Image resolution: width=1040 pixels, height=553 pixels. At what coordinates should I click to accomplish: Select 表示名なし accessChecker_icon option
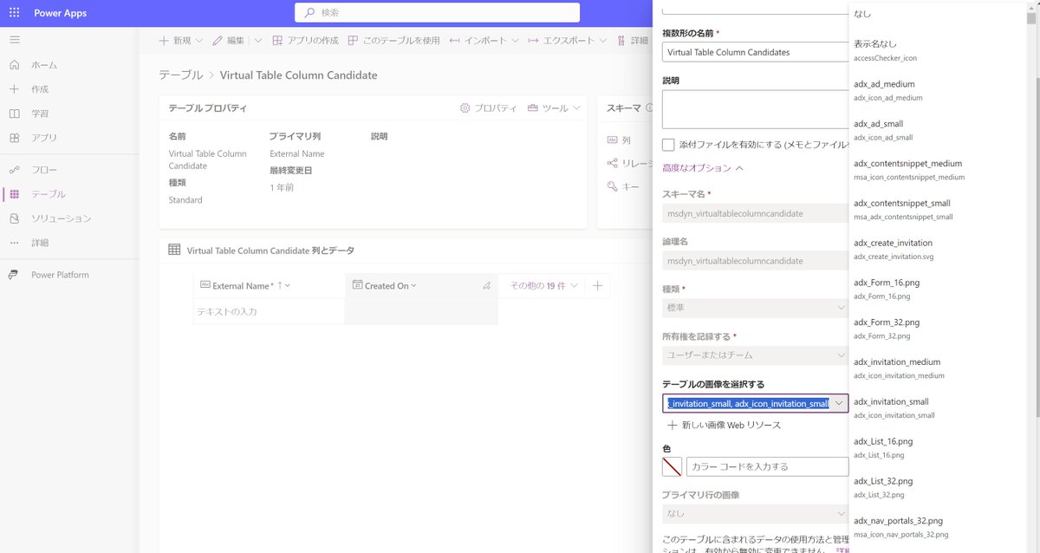click(x=939, y=50)
